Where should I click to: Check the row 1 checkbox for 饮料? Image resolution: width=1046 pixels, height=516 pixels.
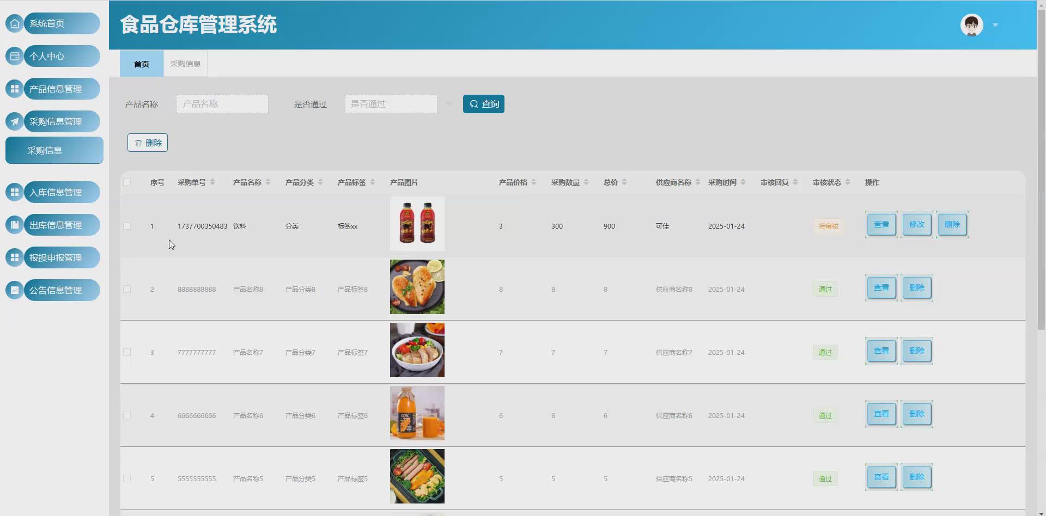127,226
